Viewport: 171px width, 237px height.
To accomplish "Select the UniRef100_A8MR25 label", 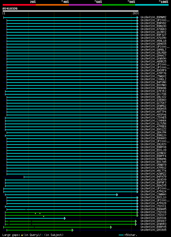I will point(153,61).
